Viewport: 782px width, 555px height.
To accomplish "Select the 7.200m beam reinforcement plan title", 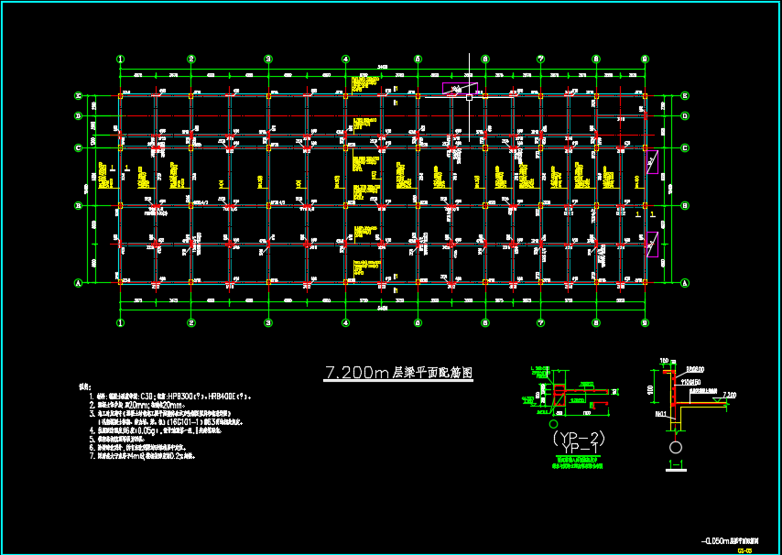I will click(x=398, y=374).
